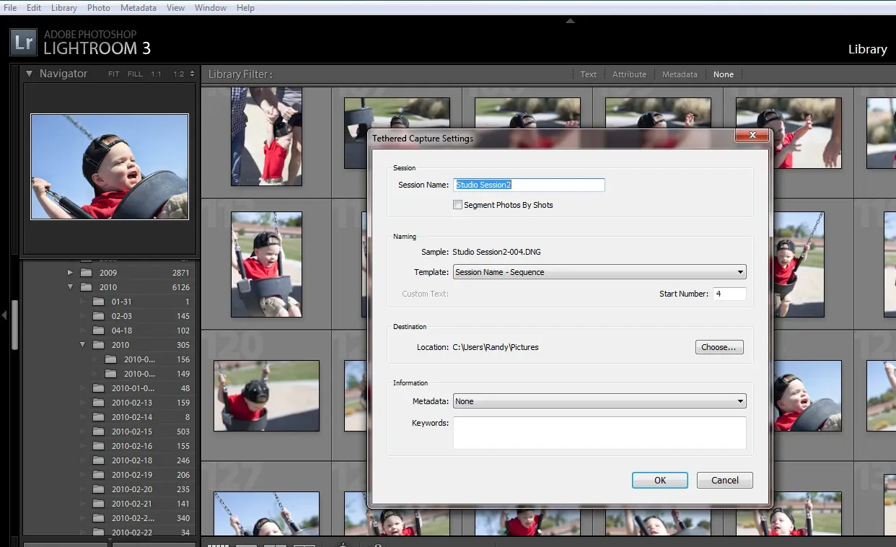This screenshot has height=547, width=896.
Task: Set navigator zoom to FIT
Action: [x=114, y=74]
